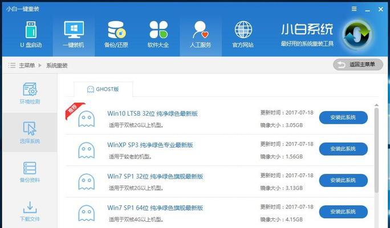Click the scrollbar up arrow
The height and width of the screenshot is (228, 390).
coord(376,105)
